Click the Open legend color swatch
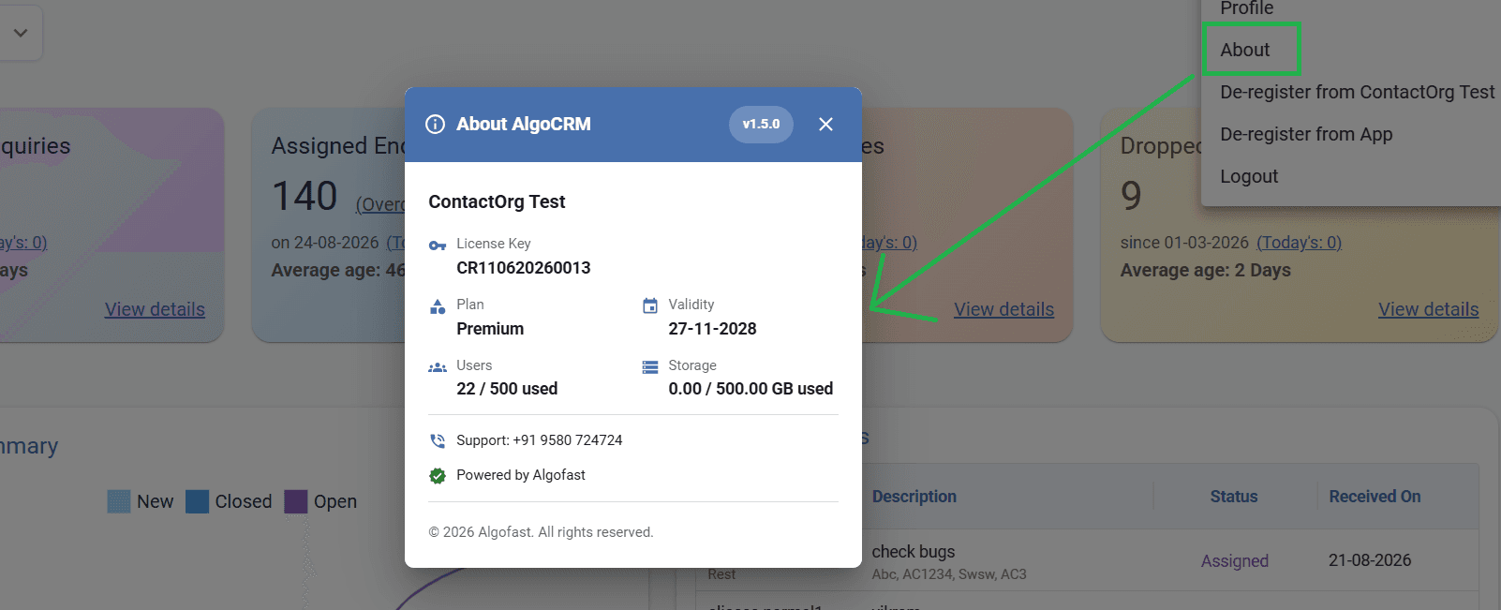The width and height of the screenshot is (1501, 610). click(296, 501)
